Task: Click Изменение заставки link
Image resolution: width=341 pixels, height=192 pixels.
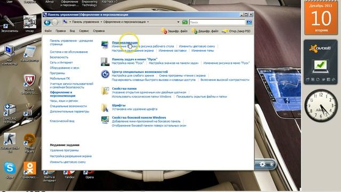Action: [173, 51]
